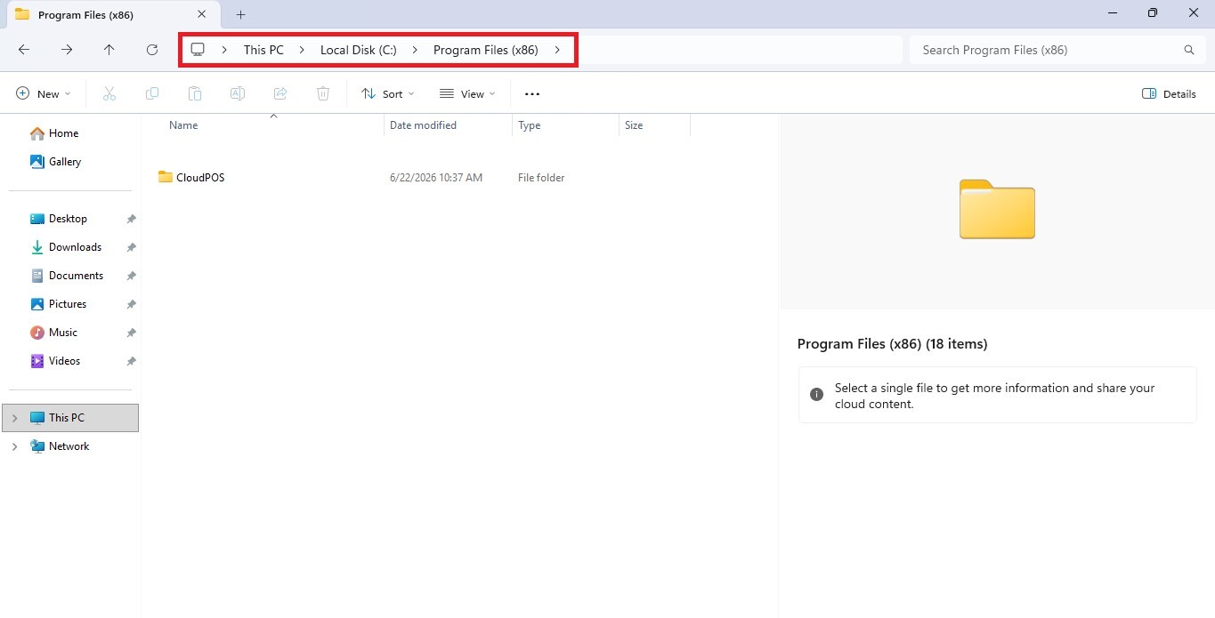Close the Program Files (x86) tab
The width and height of the screenshot is (1215, 618).
point(202,14)
